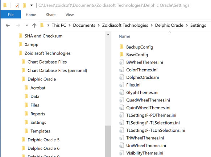The height and width of the screenshot is (157, 211).
Task: Click the QuintWheelThemes.ini file icon
Action: [x=121, y=108]
